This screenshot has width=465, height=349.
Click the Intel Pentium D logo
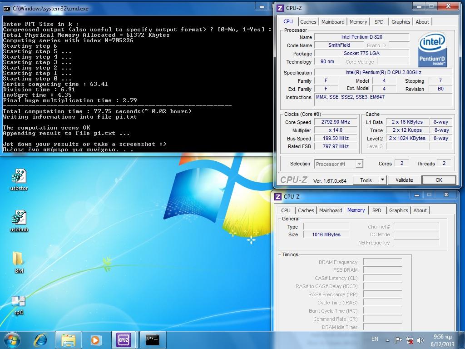432,50
